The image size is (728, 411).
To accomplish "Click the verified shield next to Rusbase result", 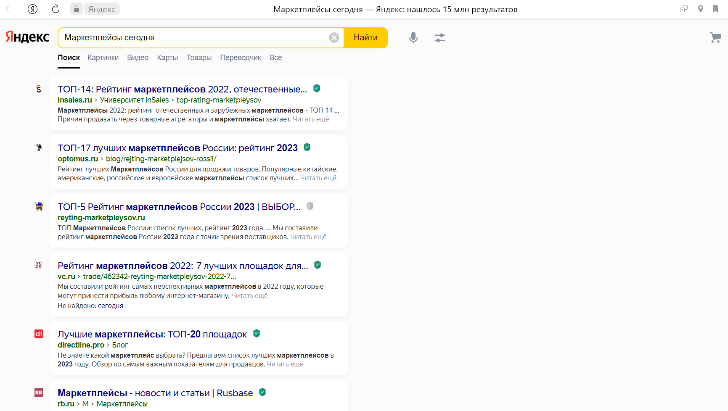I will pyautogui.click(x=262, y=392).
